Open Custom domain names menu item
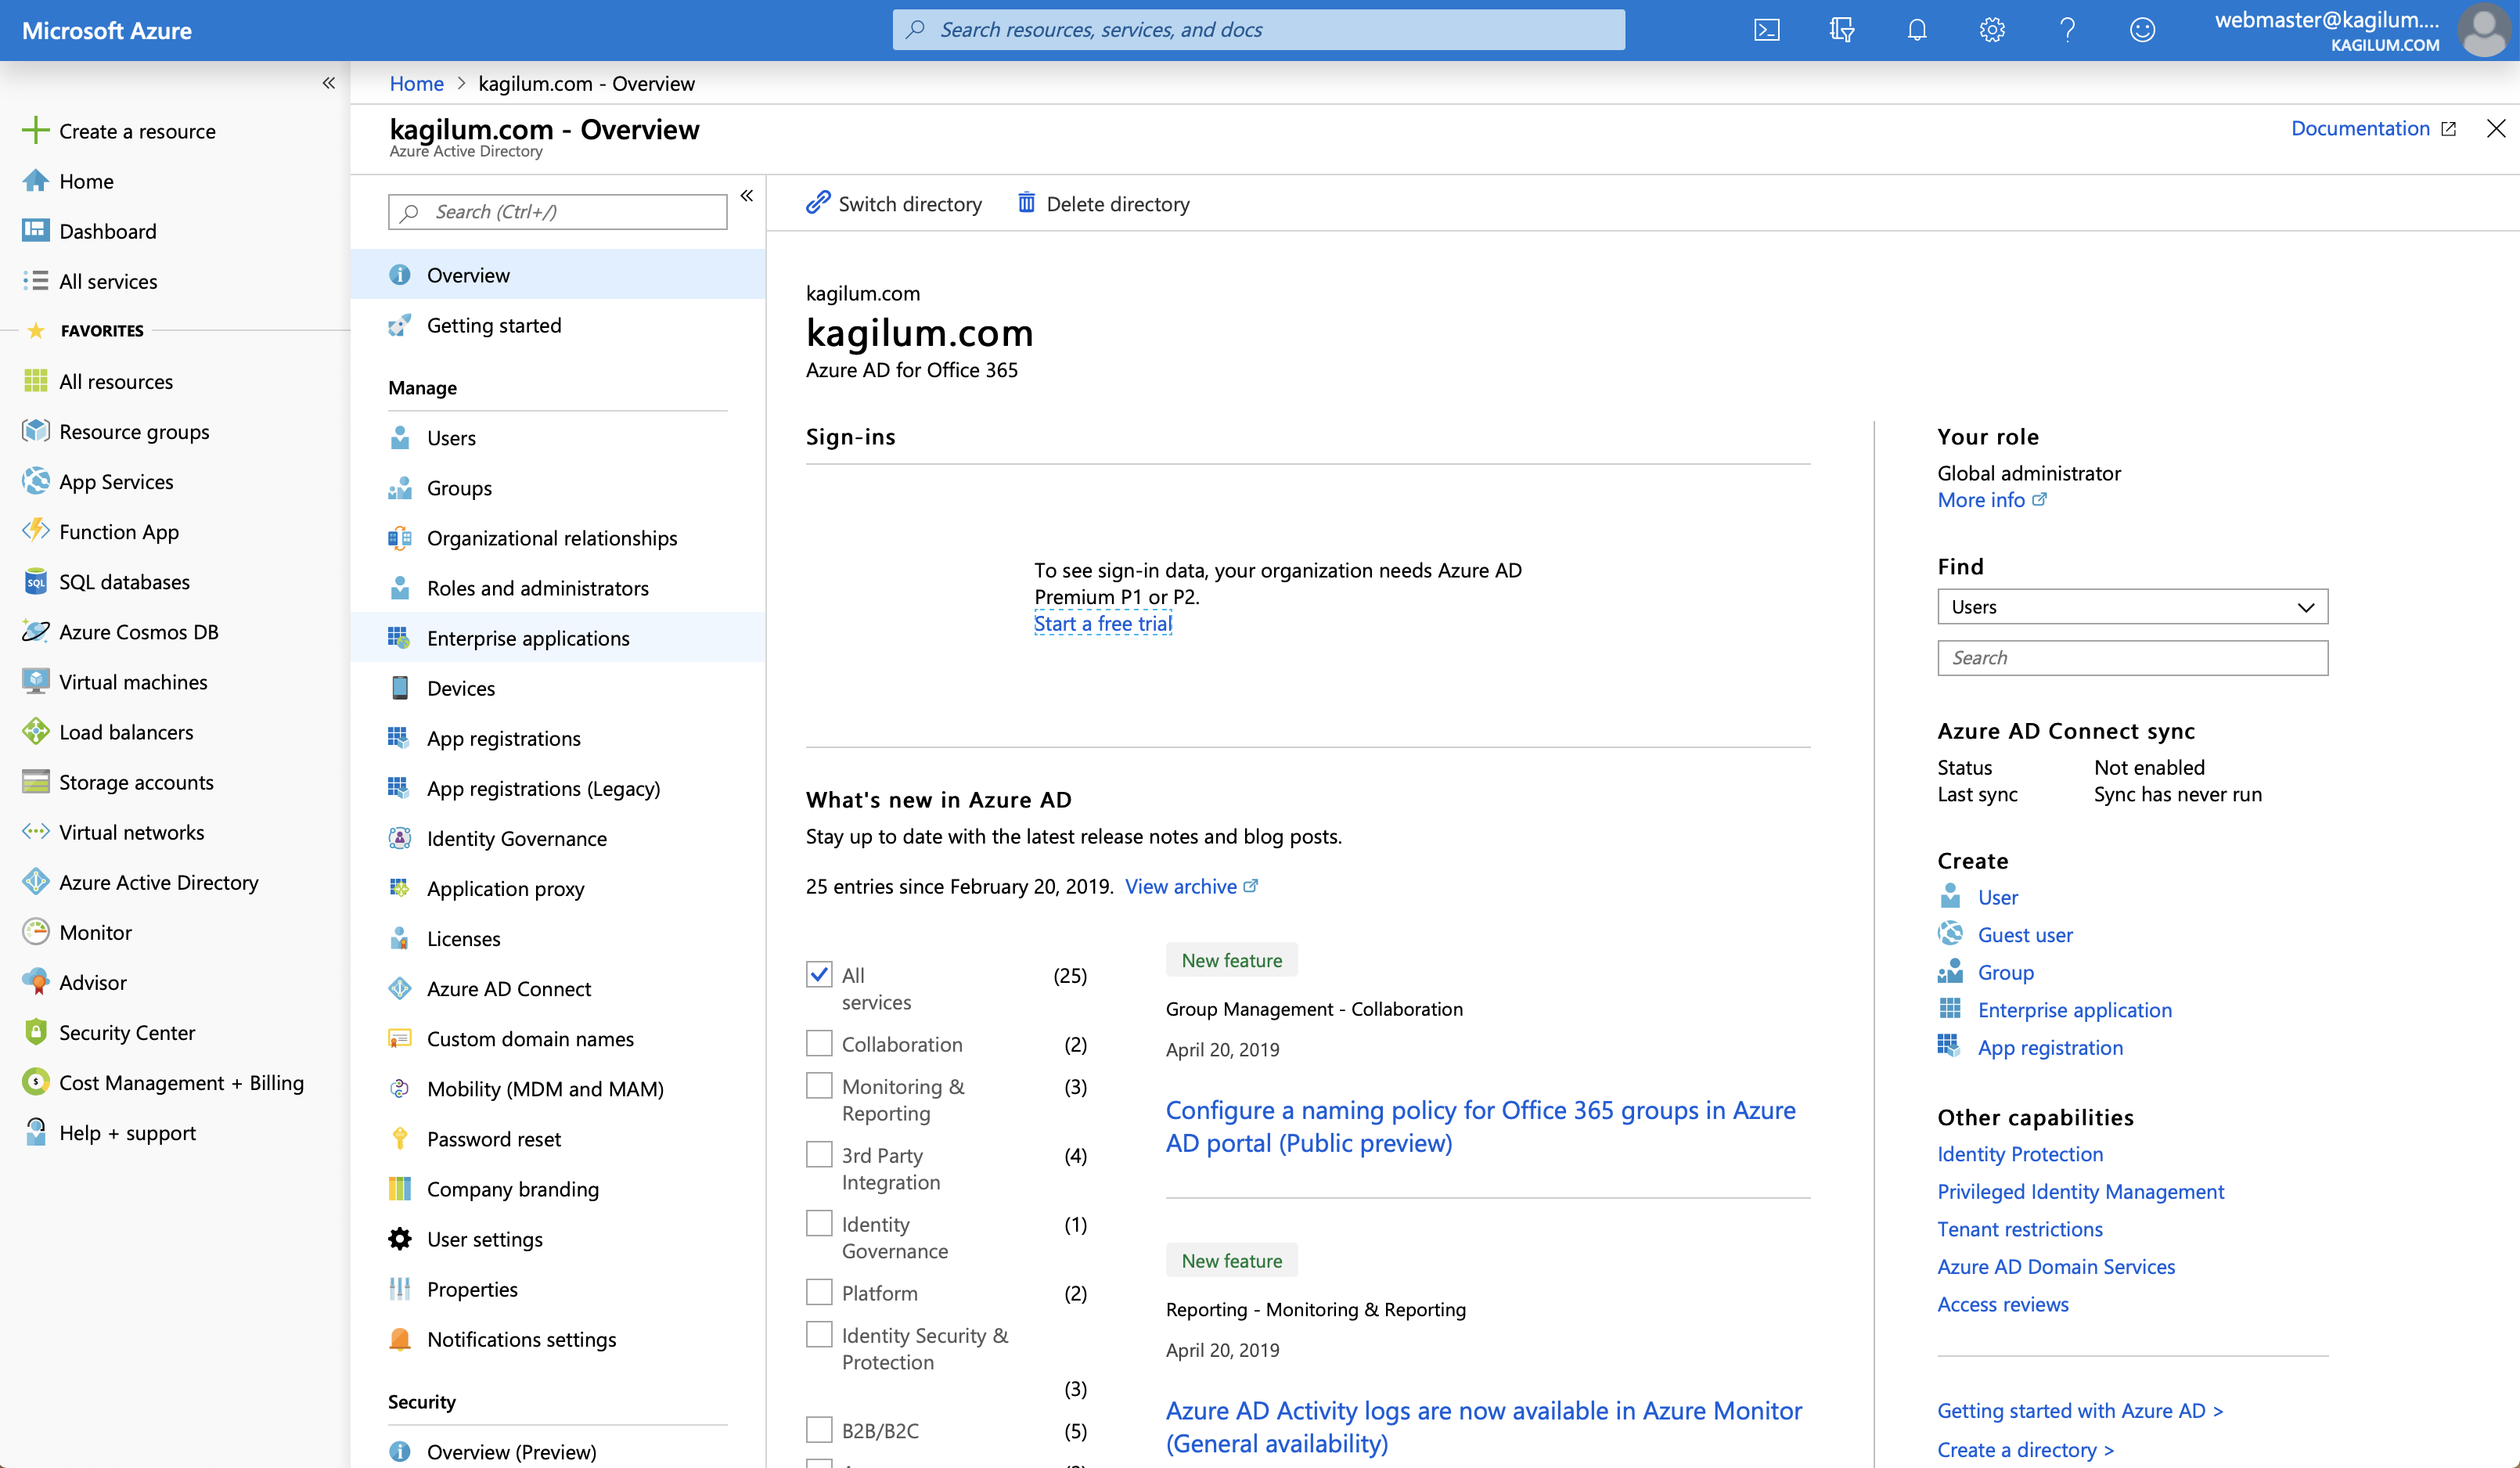Screen dimensions: 2520x1468 (558, 1038)
